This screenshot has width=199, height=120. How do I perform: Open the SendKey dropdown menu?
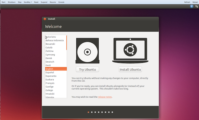(x=28, y=2)
